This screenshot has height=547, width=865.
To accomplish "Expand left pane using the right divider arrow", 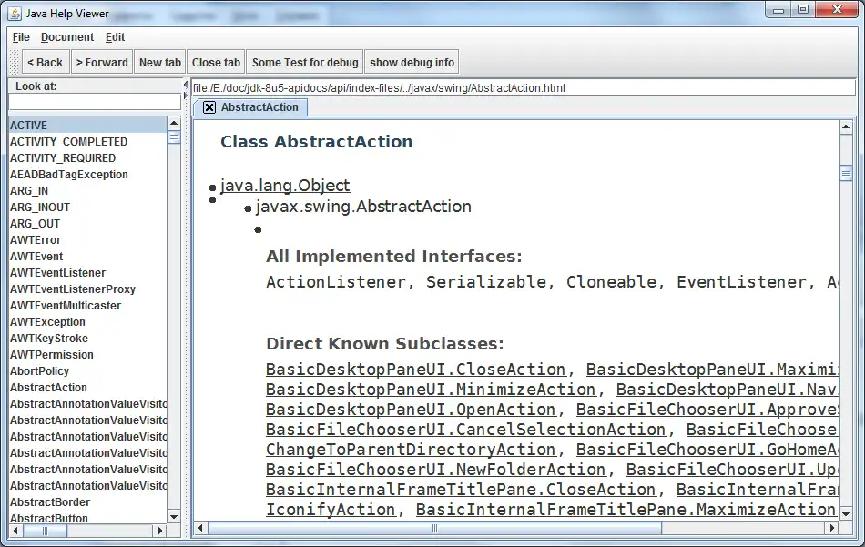I will pyautogui.click(x=186, y=96).
